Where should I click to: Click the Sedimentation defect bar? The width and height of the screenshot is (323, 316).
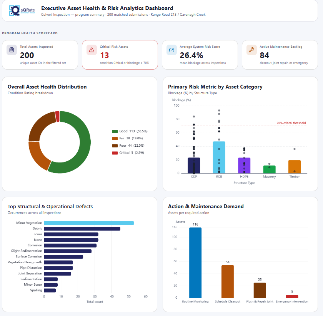(x=51, y=279)
